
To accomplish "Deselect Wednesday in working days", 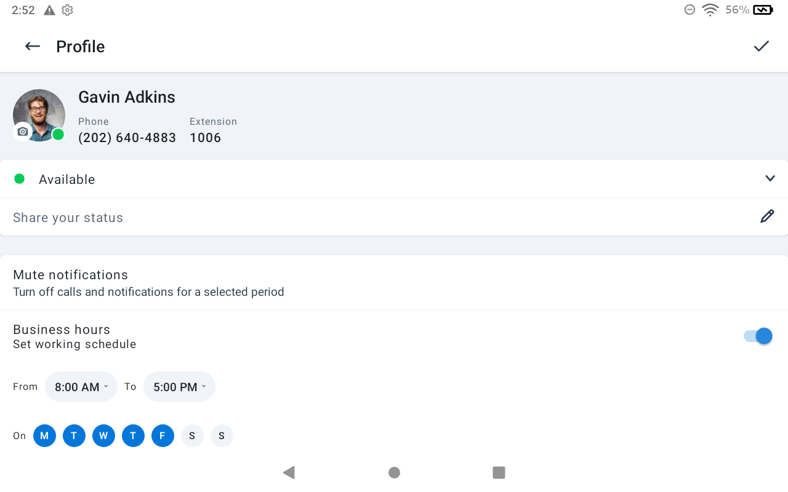I will (103, 436).
